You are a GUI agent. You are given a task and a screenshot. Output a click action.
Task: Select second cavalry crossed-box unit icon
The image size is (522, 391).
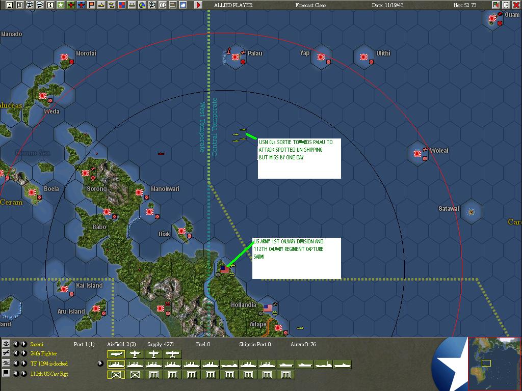coord(135,375)
